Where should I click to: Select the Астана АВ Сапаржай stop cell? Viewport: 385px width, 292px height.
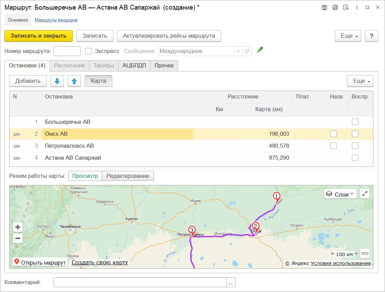[x=117, y=158]
